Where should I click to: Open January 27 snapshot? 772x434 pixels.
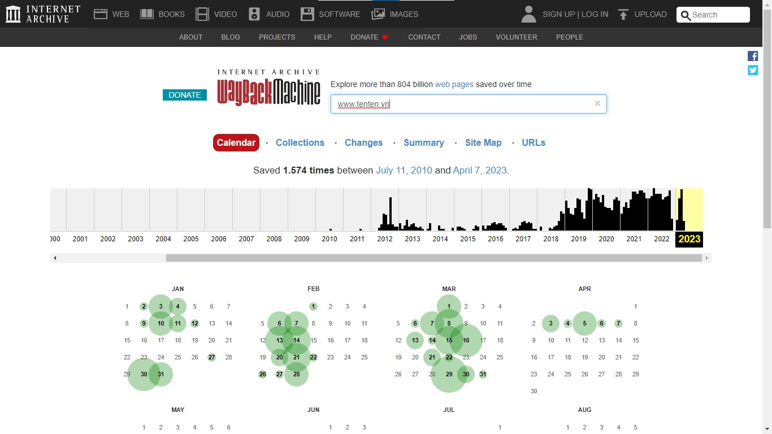click(211, 358)
